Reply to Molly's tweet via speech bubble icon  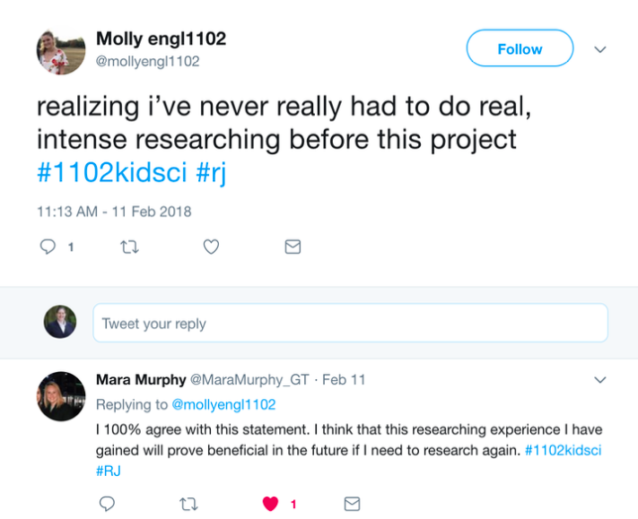click(48, 247)
